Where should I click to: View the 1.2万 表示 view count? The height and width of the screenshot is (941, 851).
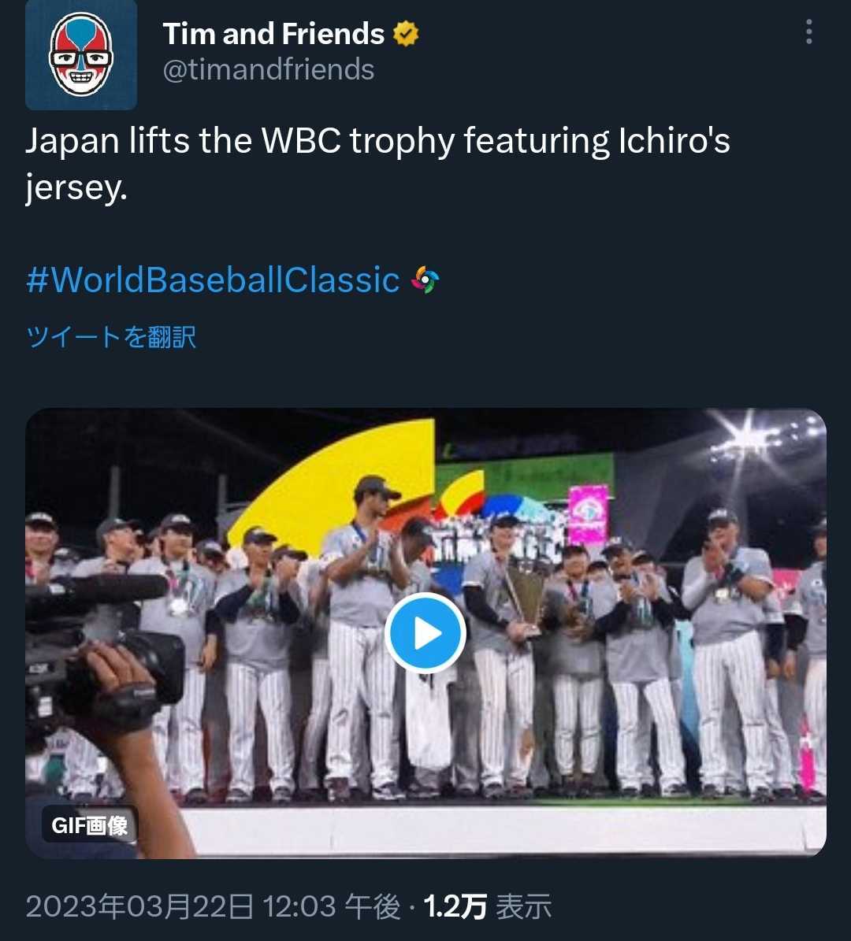tap(488, 907)
